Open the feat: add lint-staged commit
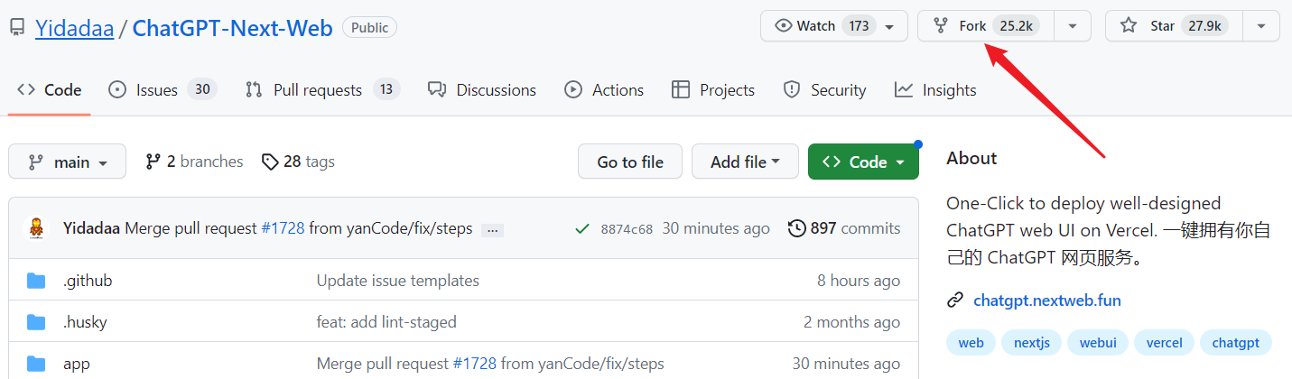The width and height of the screenshot is (1292, 379). pos(386,322)
